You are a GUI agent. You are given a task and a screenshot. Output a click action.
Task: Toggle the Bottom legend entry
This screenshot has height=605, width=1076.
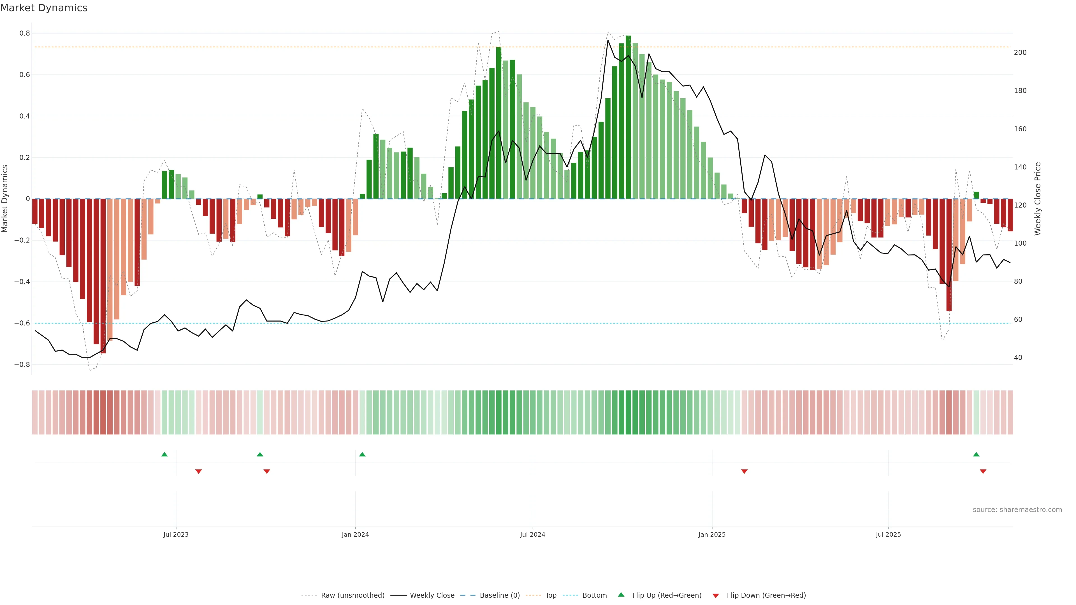(x=594, y=595)
